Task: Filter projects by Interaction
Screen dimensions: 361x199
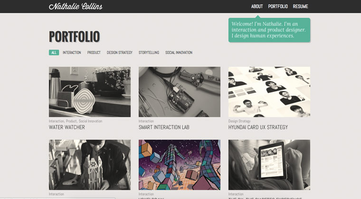Action: (72, 53)
